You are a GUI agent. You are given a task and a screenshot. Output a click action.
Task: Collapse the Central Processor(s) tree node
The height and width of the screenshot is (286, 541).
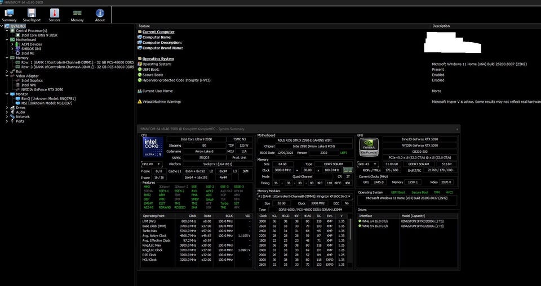tap(7, 31)
